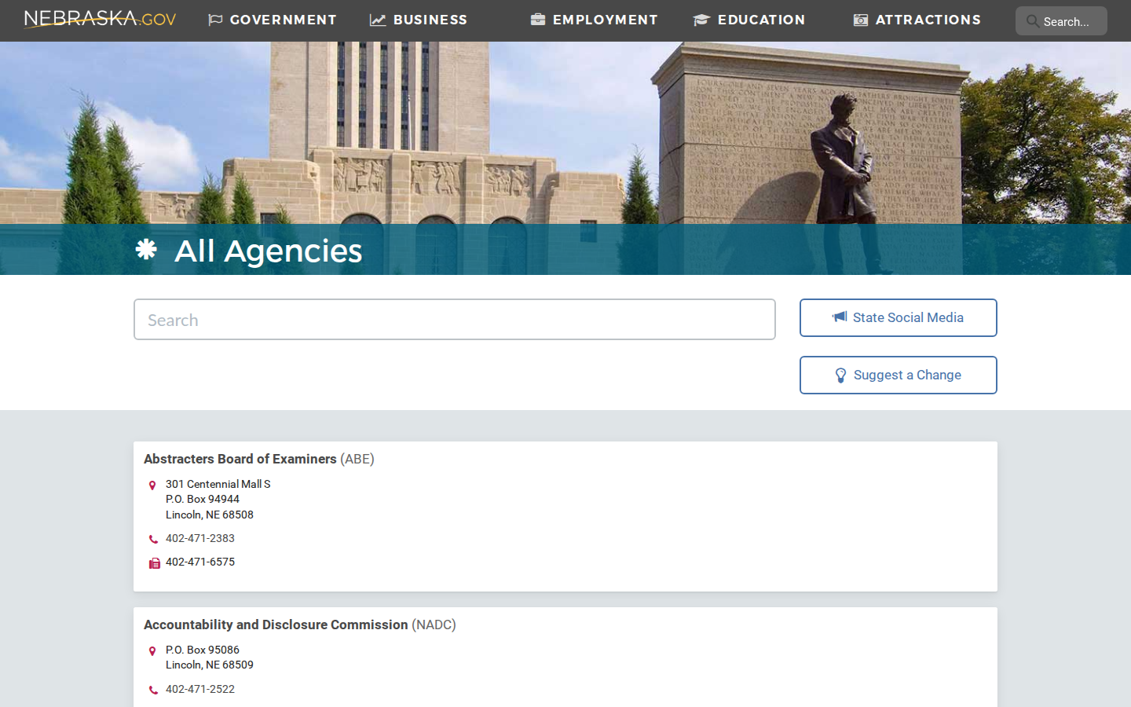
Task: Click the Nebraska.gov logo
Action: [100, 19]
